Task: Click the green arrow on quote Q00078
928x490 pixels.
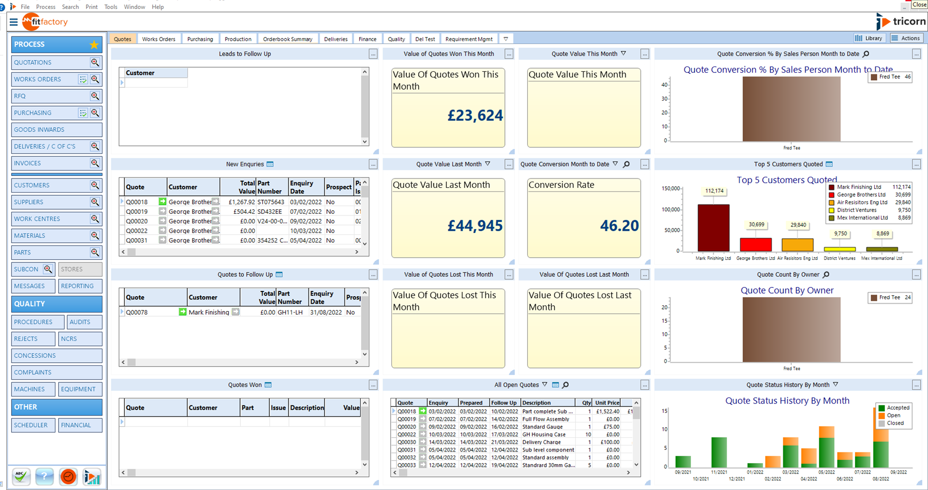Action: [x=182, y=312]
